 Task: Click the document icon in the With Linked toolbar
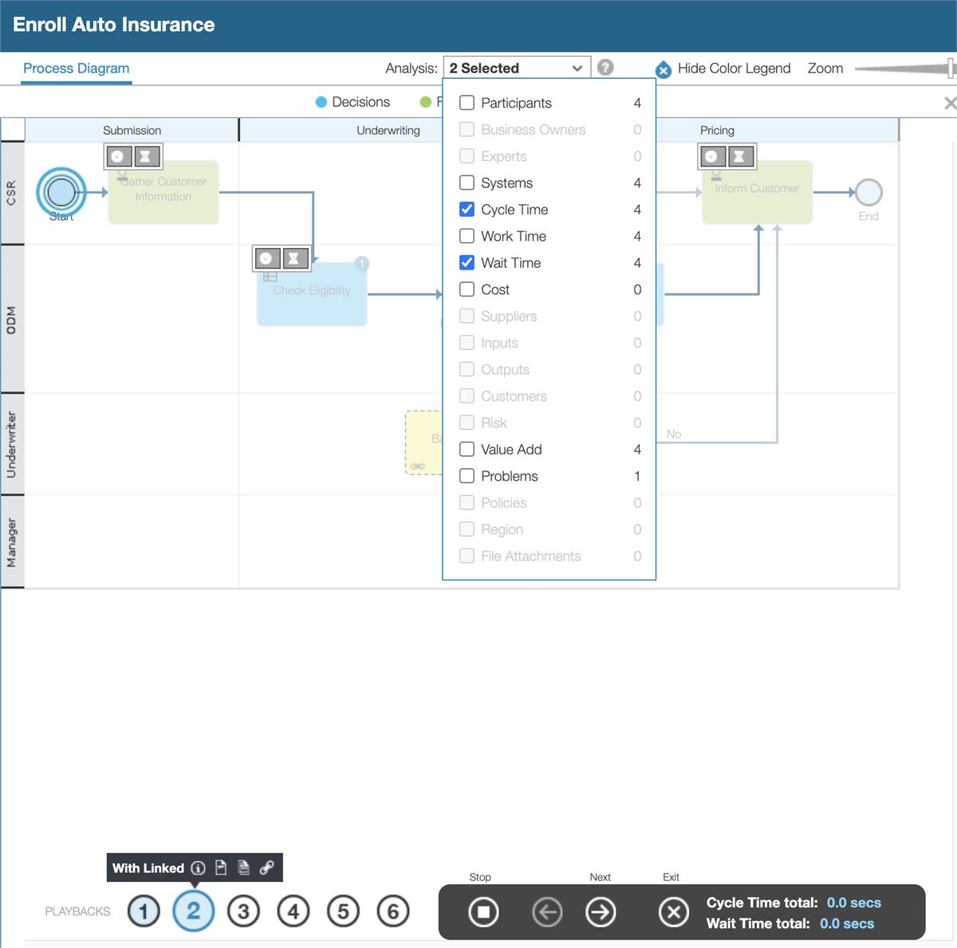(221, 867)
